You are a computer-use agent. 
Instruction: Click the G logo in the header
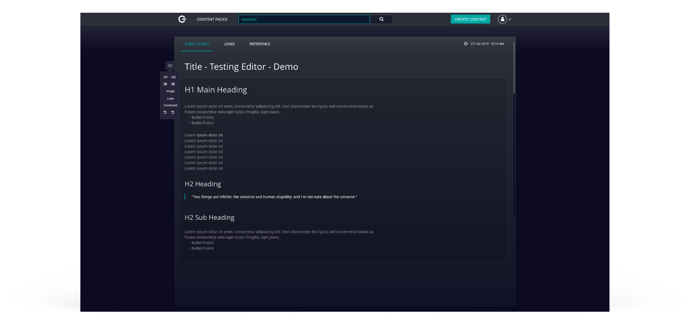pyautogui.click(x=182, y=19)
